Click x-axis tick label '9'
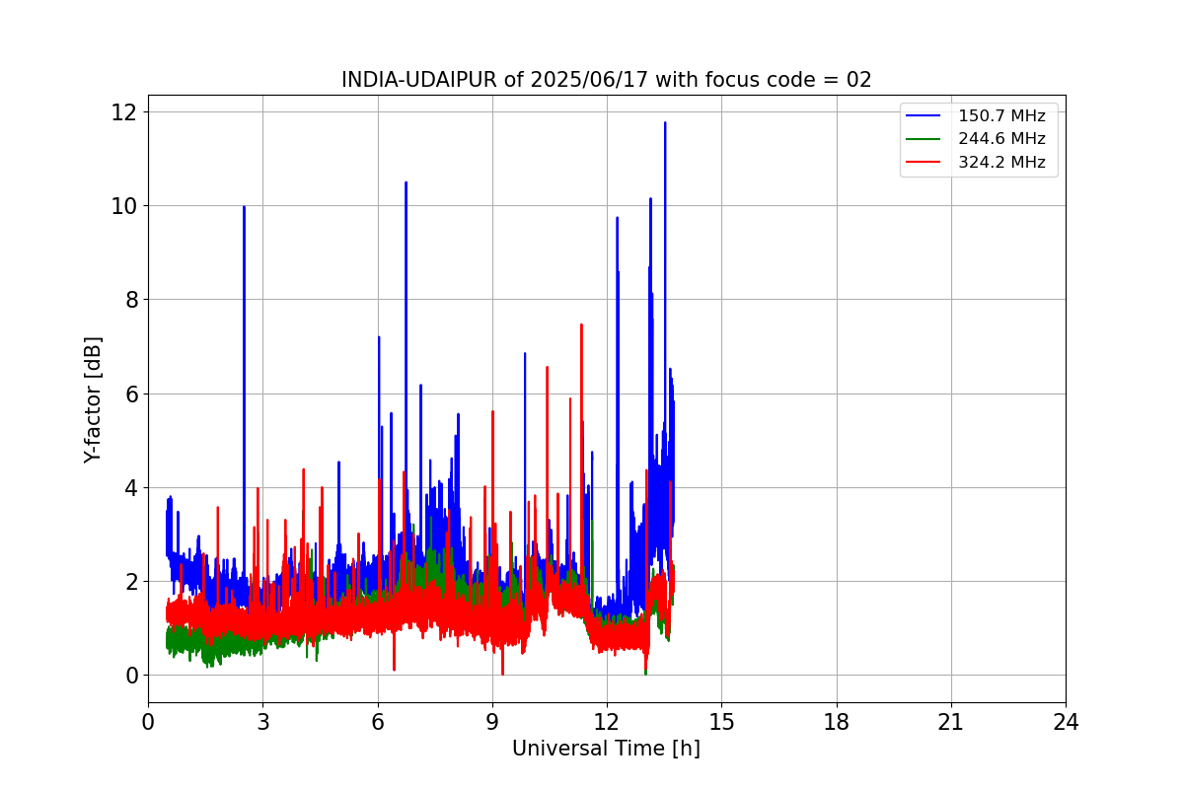Screen dimensions: 1184x789 [492, 722]
